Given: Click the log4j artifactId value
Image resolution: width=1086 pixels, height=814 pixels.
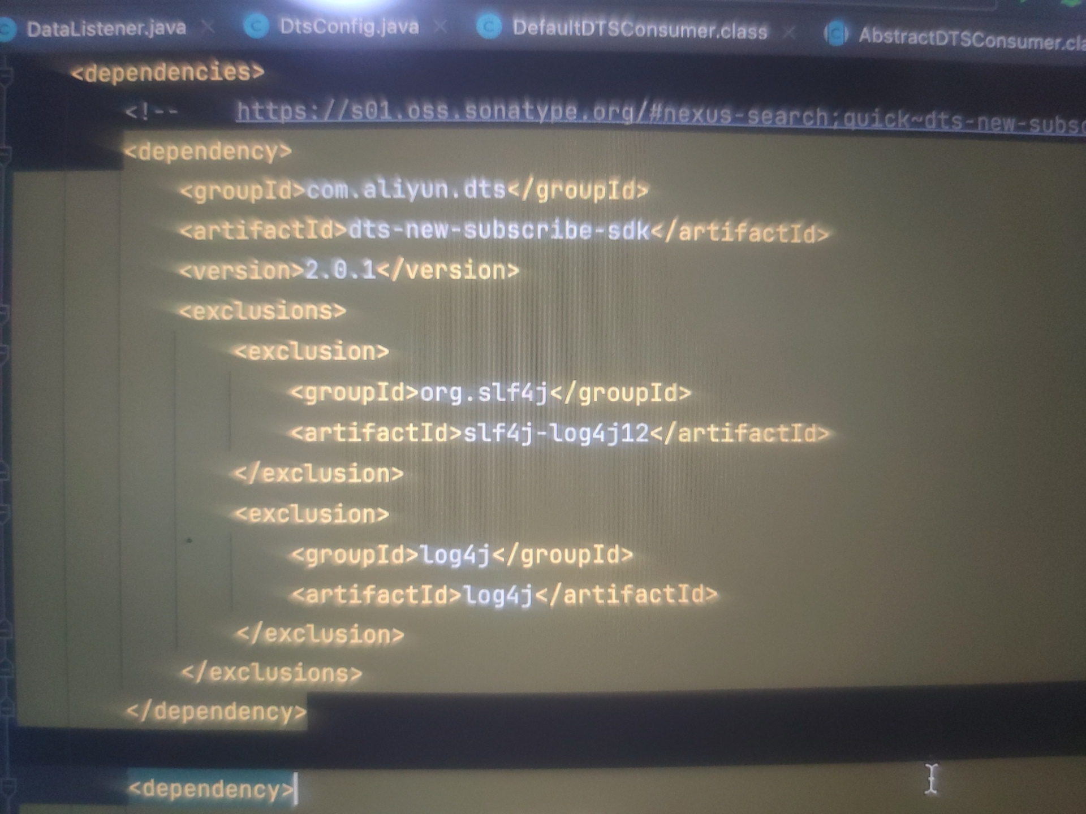Looking at the screenshot, I should click(x=498, y=595).
